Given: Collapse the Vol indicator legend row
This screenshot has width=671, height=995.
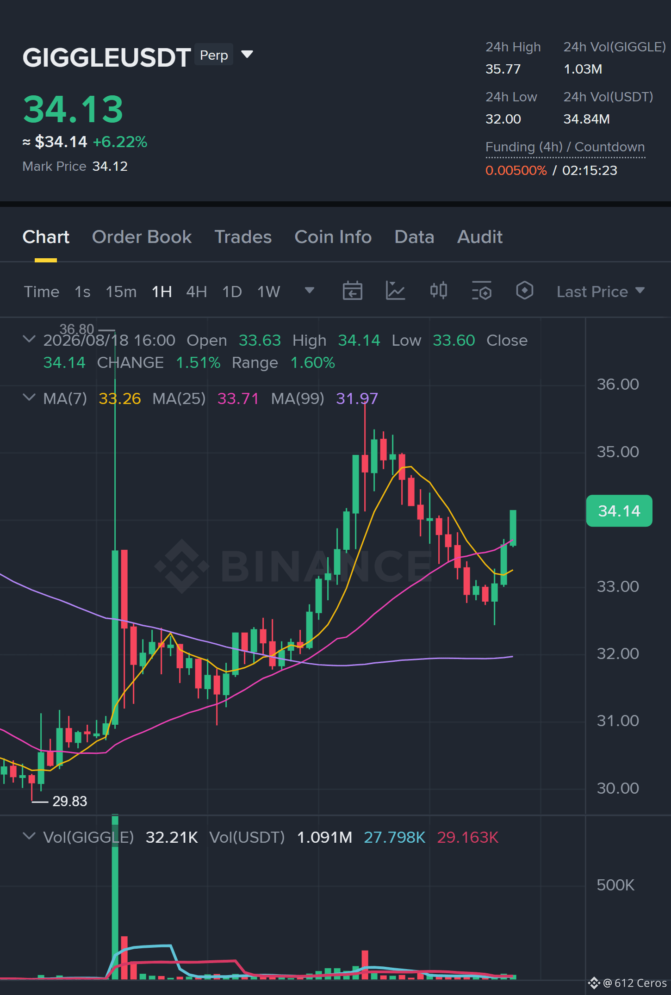Looking at the screenshot, I should pos(29,836).
